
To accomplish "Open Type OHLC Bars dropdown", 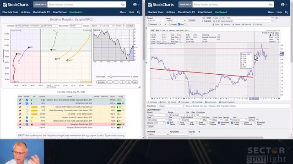I will (x=157, y=120).
